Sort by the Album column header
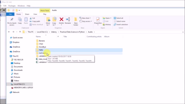 click(x=107, y=37)
